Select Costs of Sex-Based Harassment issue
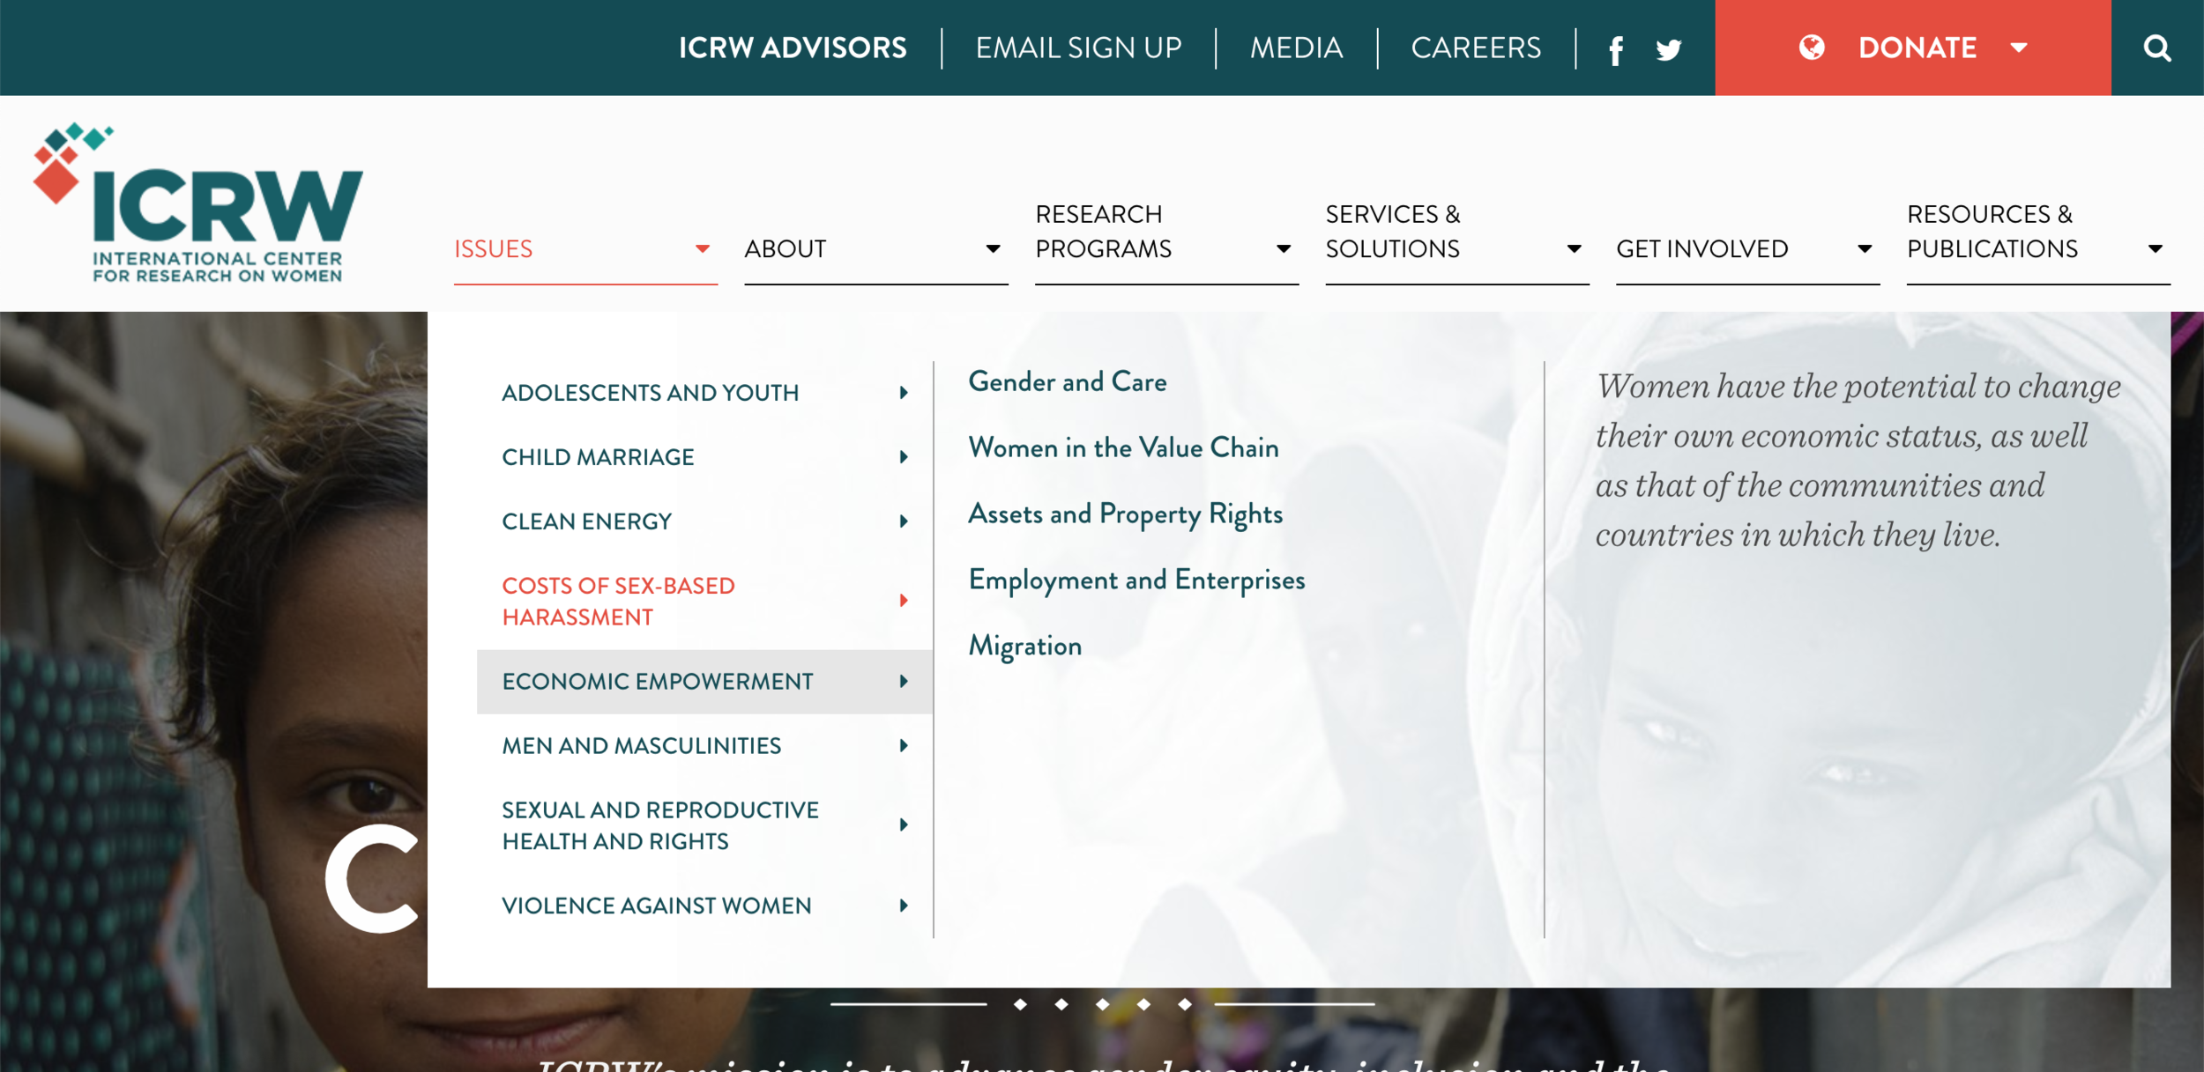 tap(618, 602)
